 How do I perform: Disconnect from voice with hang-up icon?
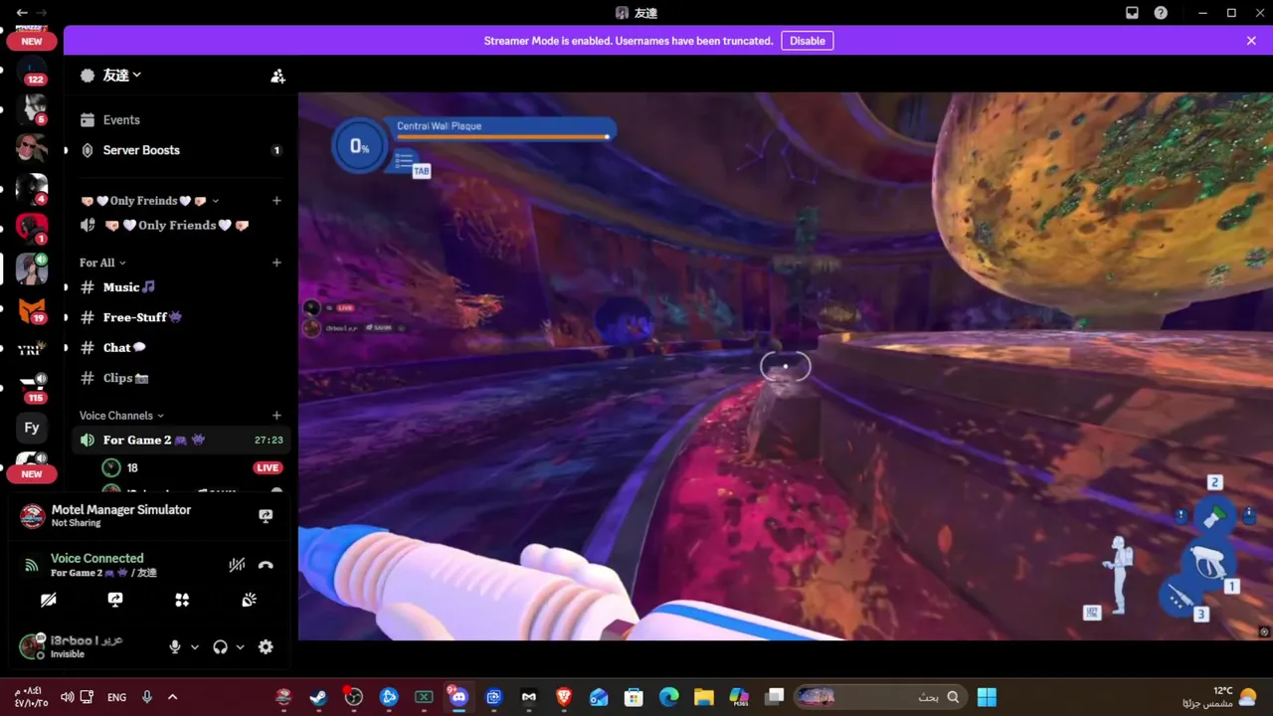266,565
